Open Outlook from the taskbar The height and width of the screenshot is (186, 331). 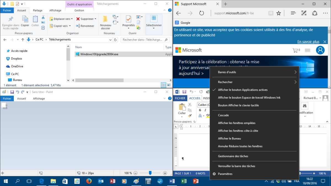point(101,181)
